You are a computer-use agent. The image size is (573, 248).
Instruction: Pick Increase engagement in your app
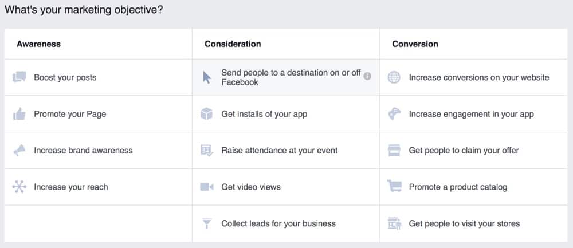click(471, 114)
